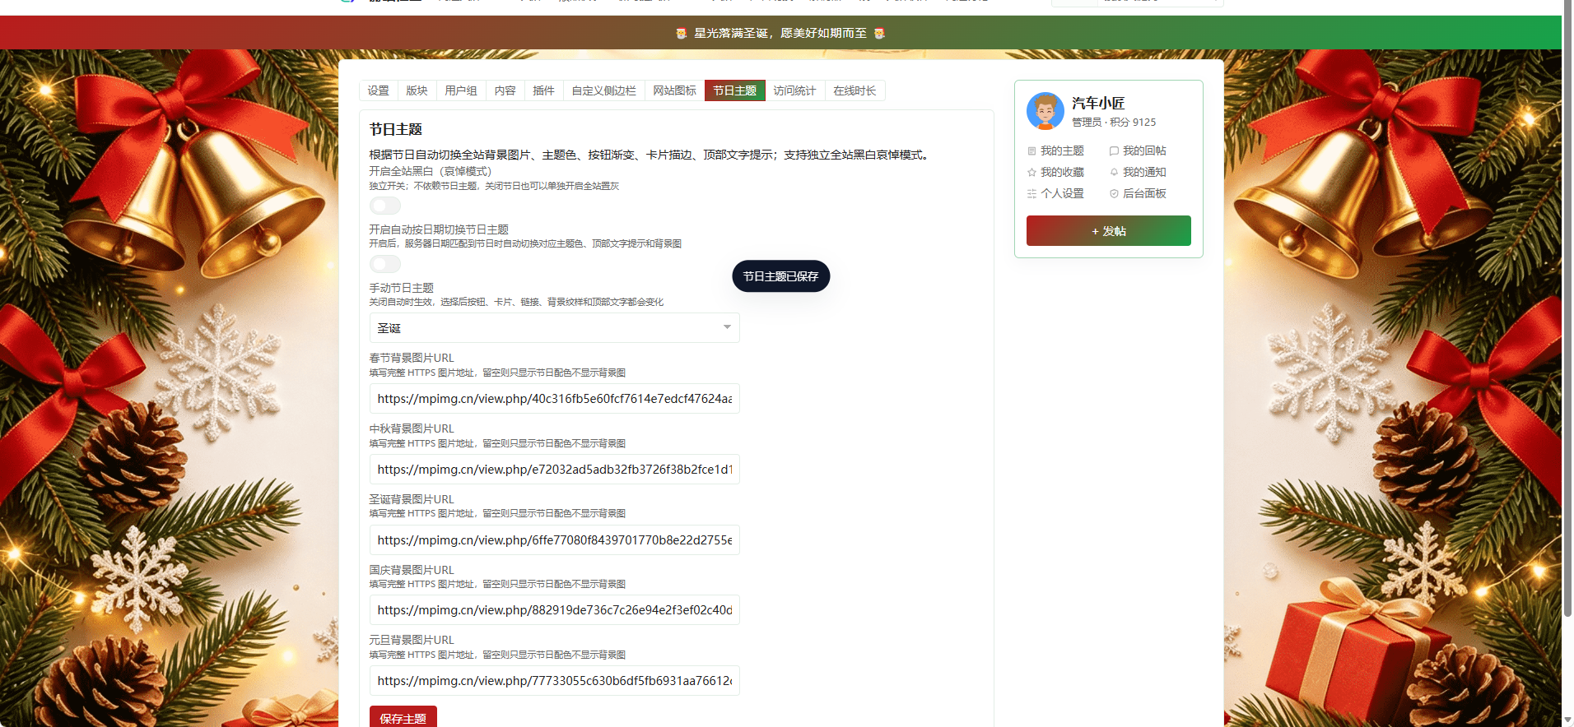
Task: Click the 中秋背景图片URL input field
Action: click(555, 470)
